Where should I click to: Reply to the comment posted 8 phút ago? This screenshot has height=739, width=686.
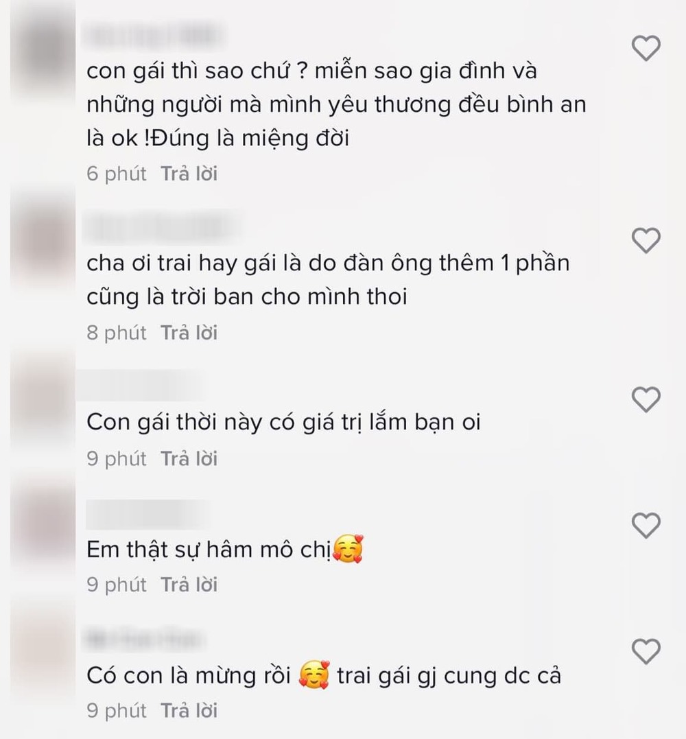(x=189, y=333)
